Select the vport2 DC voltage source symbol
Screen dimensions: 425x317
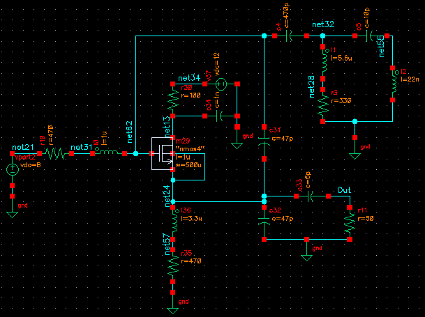tap(12, 170)
